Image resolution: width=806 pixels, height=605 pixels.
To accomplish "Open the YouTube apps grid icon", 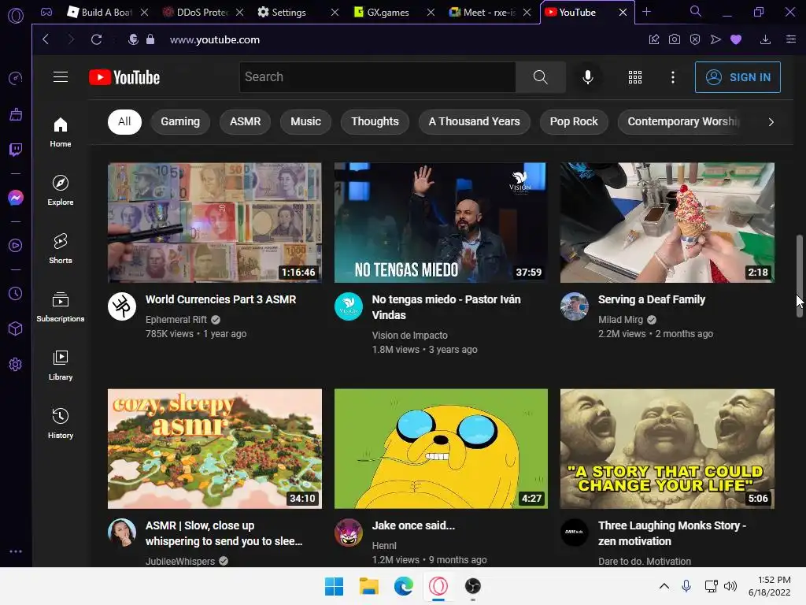I will 635,77.
